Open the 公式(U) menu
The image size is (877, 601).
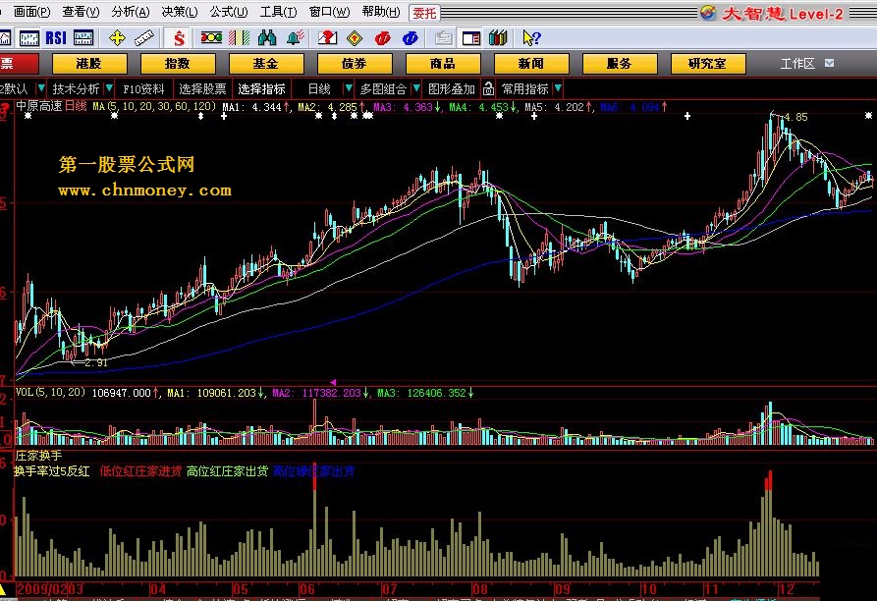tap(229, 12)
